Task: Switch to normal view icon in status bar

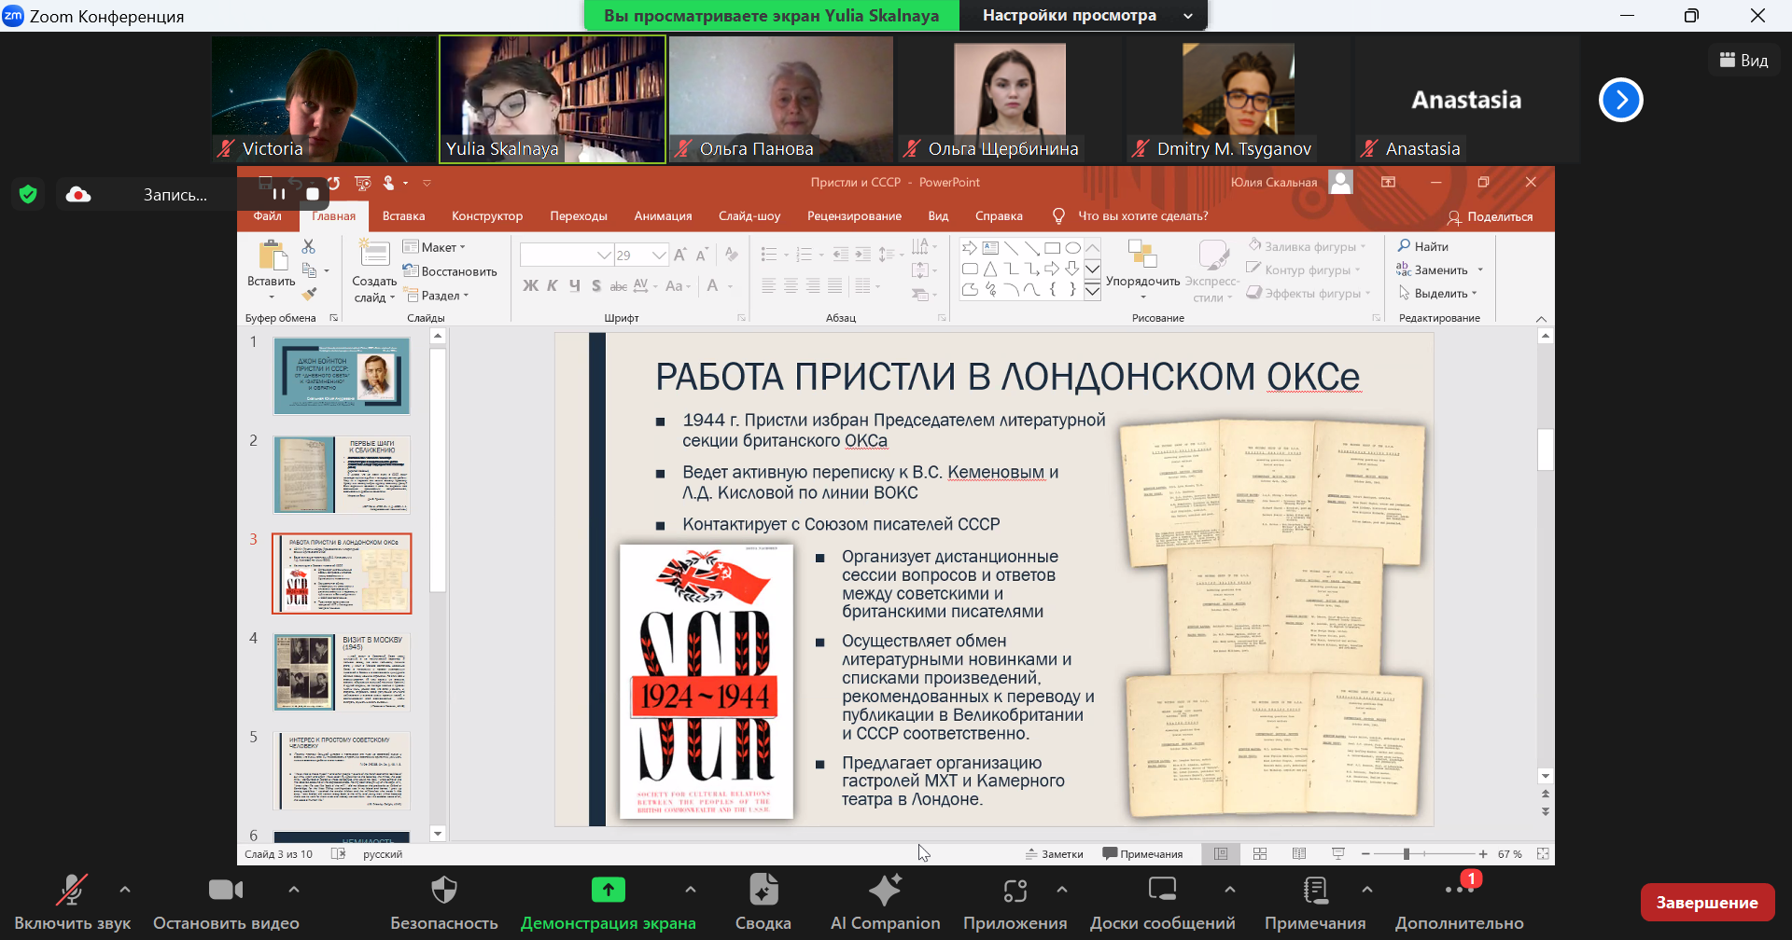Action: tap(1221, 853)
